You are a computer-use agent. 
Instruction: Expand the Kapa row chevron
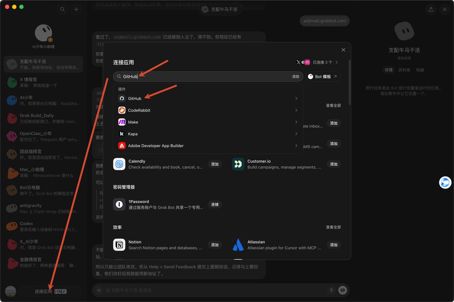pos(296,134)
